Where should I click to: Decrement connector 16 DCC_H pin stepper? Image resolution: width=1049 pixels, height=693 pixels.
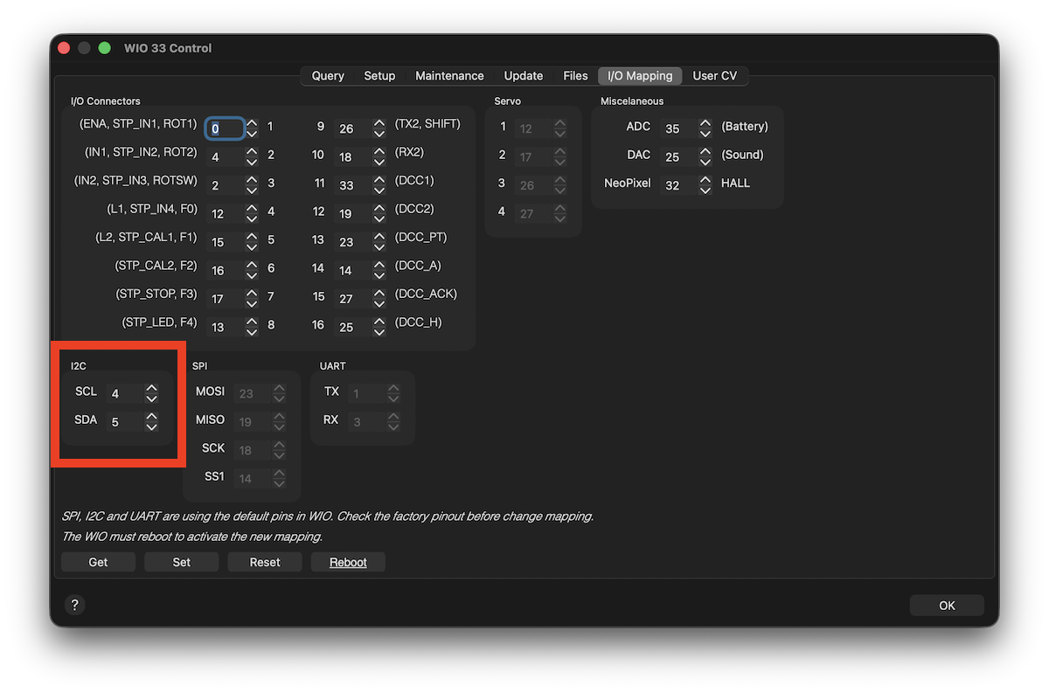379,332
